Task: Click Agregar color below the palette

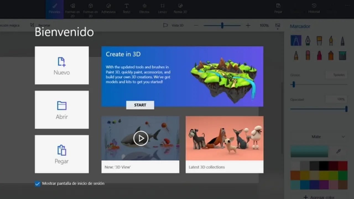Action: tap(319, 197)
